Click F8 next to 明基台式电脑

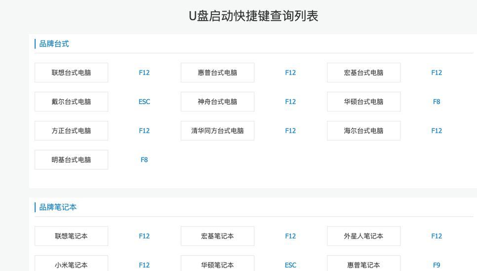pyautogui.click(x=144, y=159)
